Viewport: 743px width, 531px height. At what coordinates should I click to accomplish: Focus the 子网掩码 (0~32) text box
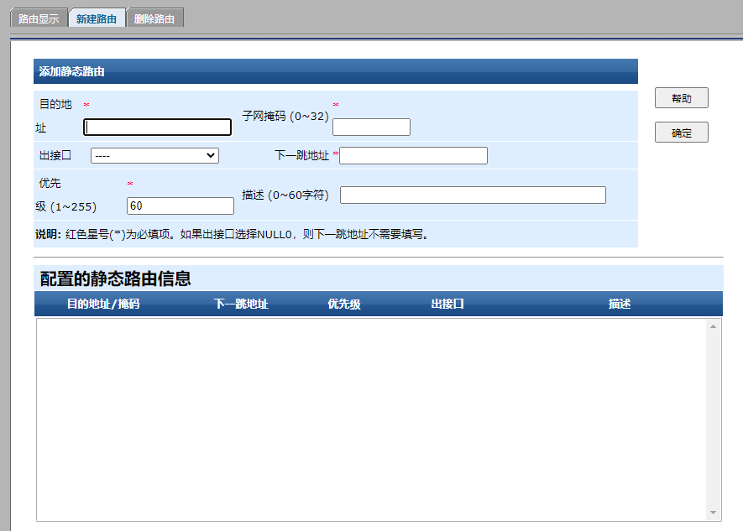click(371, 128)
